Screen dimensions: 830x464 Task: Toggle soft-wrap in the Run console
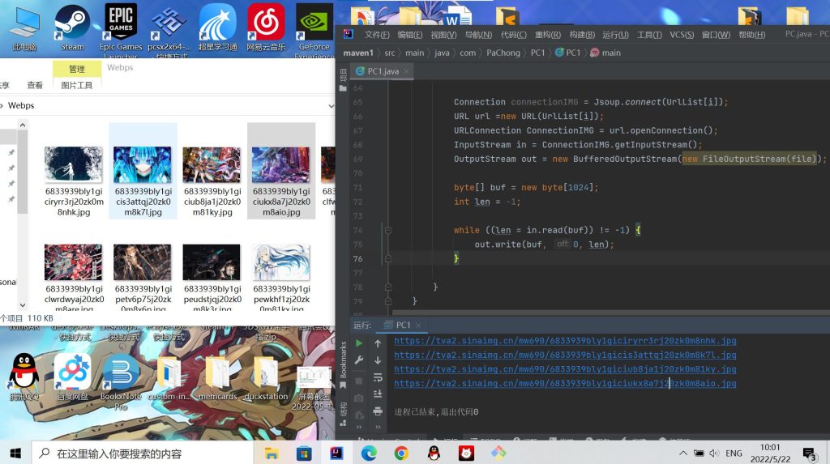pos(378,377)
